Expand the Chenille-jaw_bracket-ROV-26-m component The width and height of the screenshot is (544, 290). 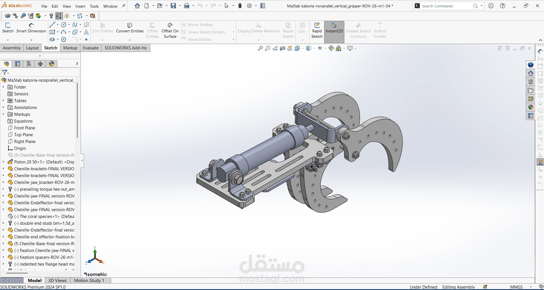click(3, 182)
